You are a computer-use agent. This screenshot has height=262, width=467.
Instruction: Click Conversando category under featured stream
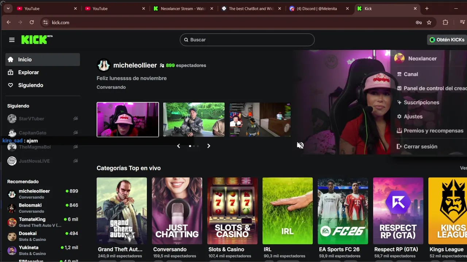[x=111, y=87]
